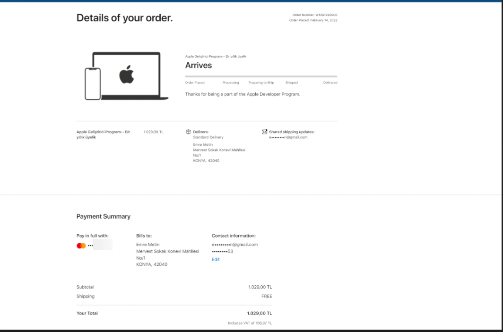Click the Your Total amount 1.029,00 TL

tap(260, 313)
